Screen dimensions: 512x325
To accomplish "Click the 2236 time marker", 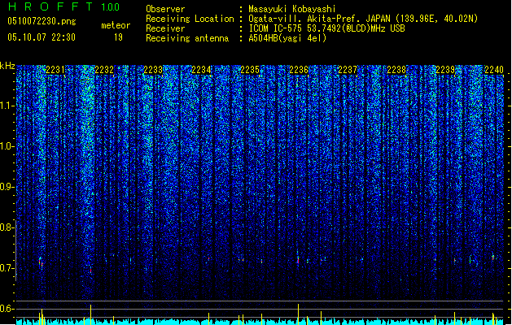I will point(299,70).
